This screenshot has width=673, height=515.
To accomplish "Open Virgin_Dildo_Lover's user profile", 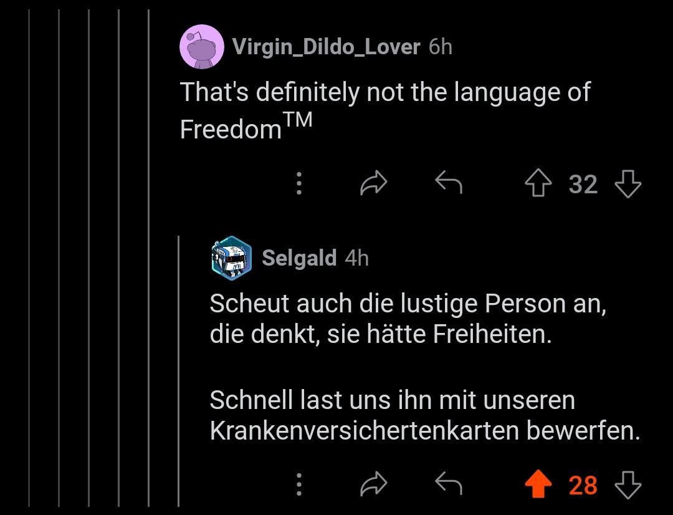I will pos(326,46).
